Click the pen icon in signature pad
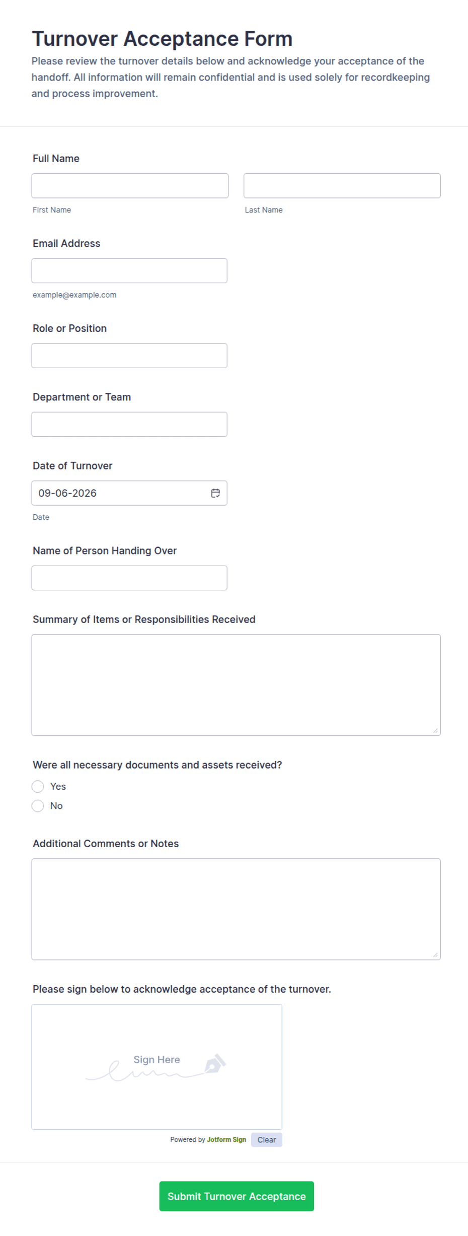Screen dimensions: 468x1236 (x=215, y=1063)
